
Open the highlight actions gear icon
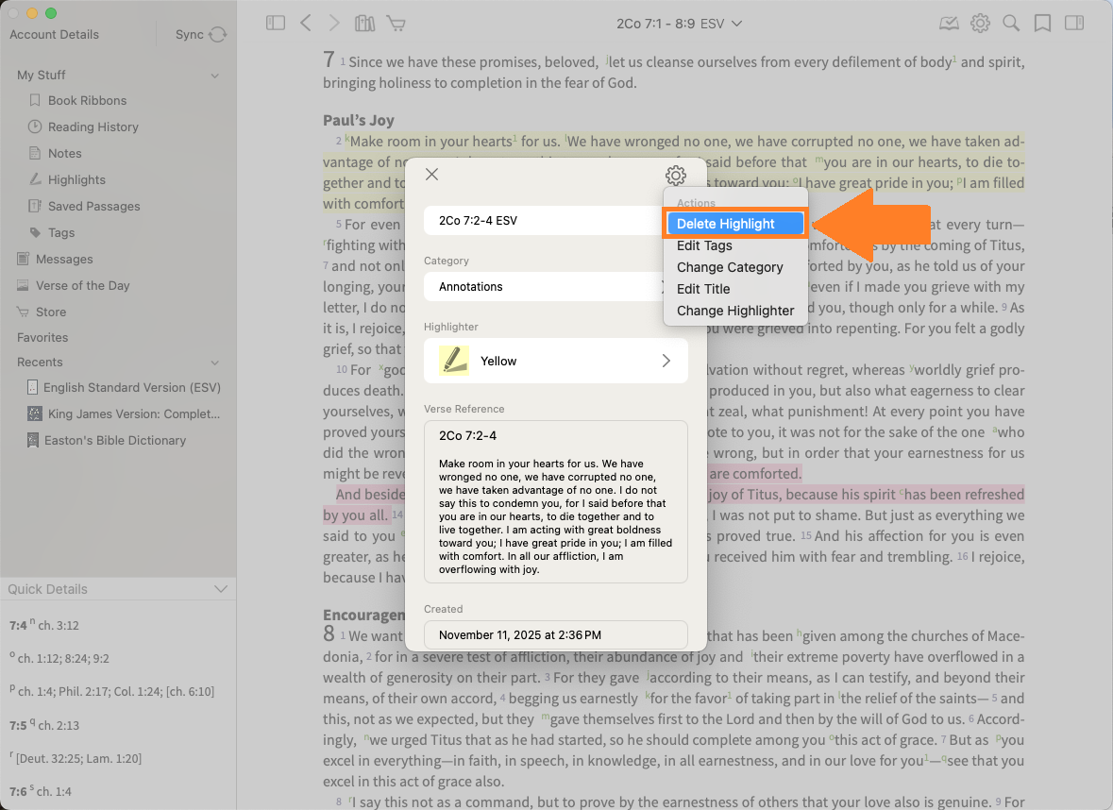675,175
